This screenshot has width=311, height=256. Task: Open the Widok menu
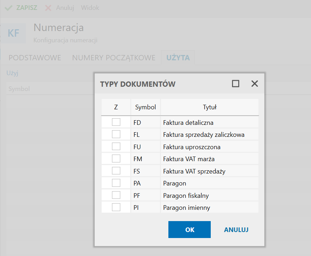tap(90, 8)
